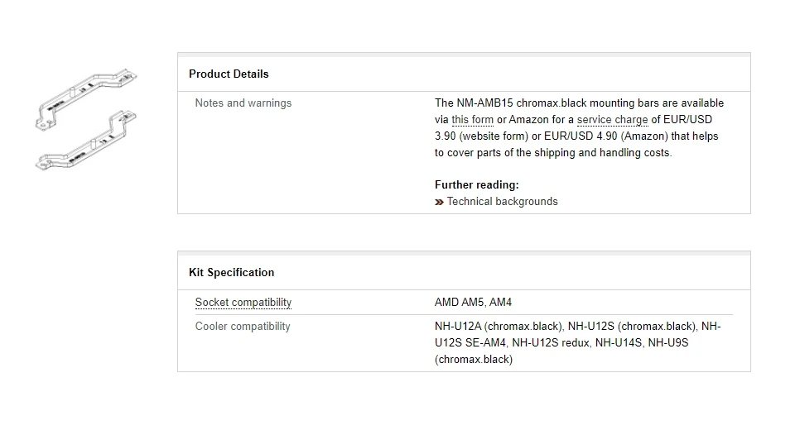Click the "Further reading:" heading
Image resolution: width=795 pixels, height=430 pixels.
[476, 185]
